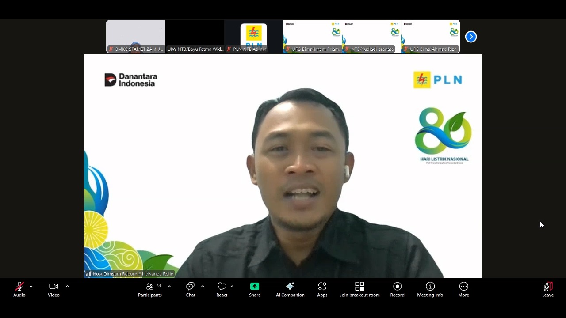Click the green Share screen button

pyautogui.click(x=255, y=290)
